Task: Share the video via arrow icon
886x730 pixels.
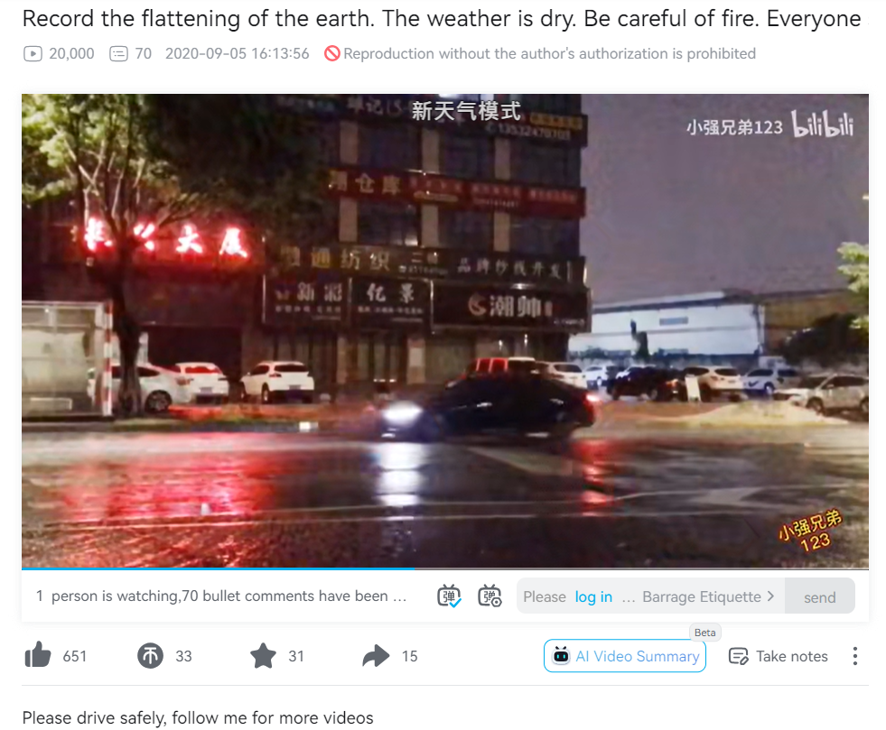Action: coord(377,655)
